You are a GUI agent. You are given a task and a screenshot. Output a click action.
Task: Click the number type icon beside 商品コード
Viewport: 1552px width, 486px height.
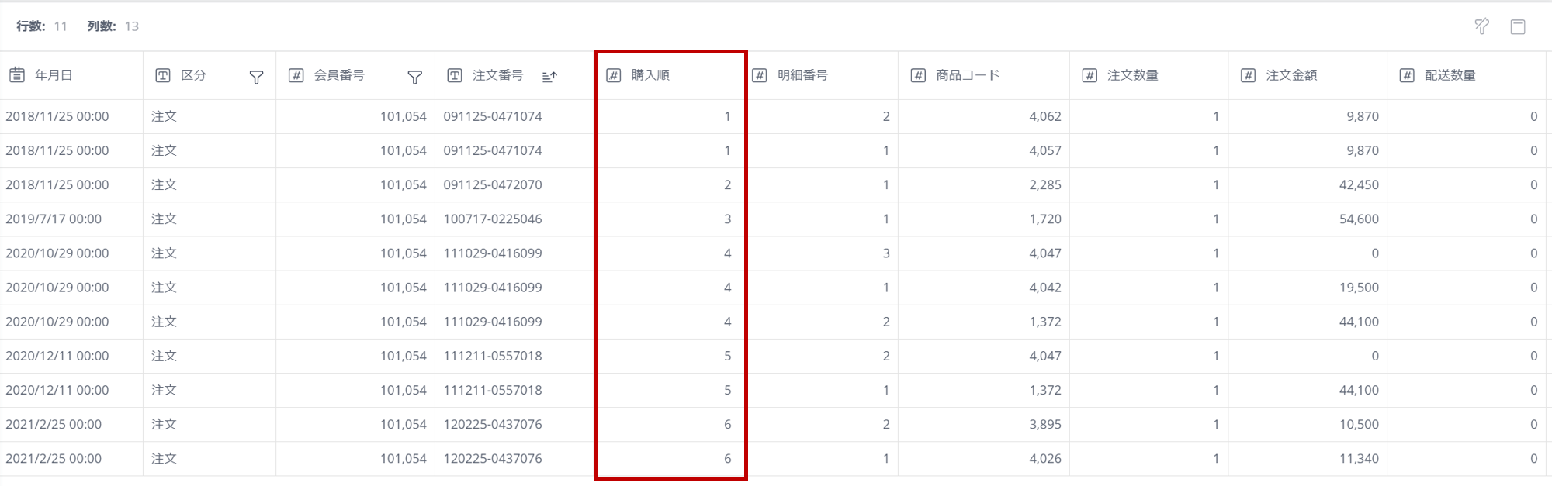click(x=918, y=75)
